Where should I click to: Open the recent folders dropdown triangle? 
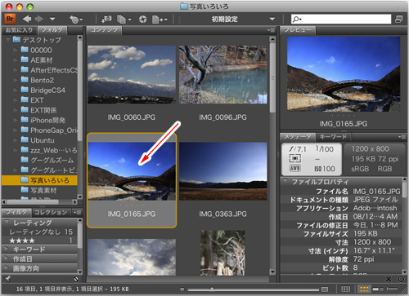click(52, 20)
